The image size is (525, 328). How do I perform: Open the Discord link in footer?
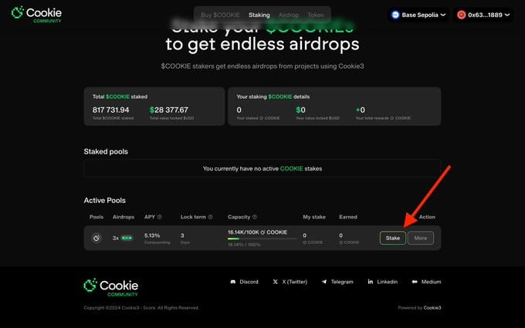click(244, 282)
